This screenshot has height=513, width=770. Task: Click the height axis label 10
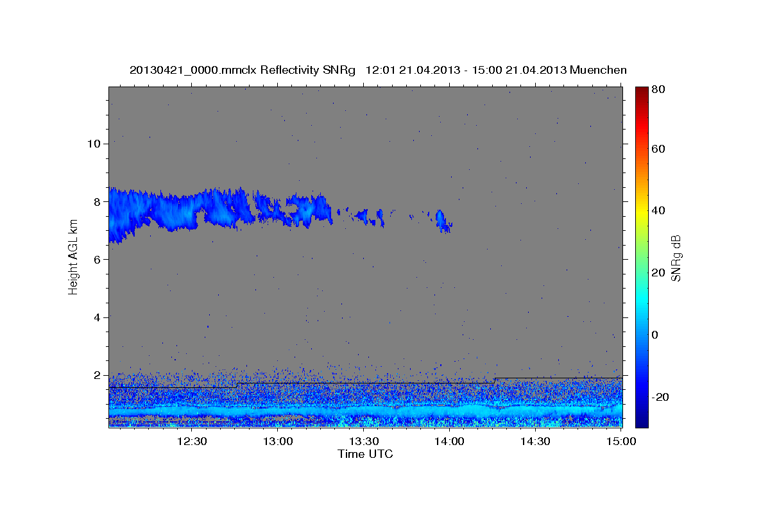click(94, 144)
